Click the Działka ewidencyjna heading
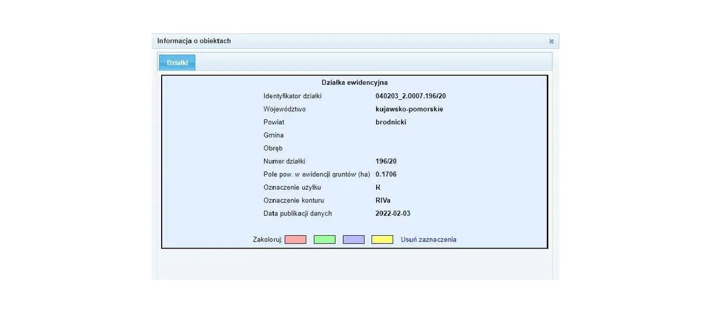 [354, 83]
